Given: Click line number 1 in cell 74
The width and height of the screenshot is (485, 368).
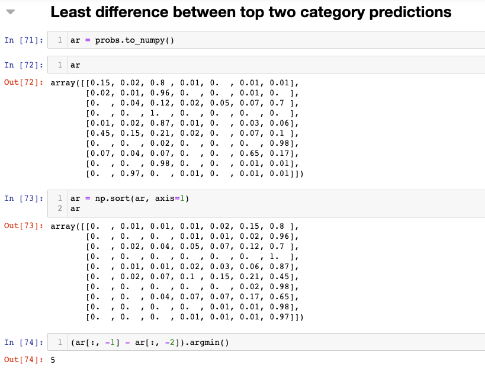Looking at the screenshot, I should [x=60, y=342].
